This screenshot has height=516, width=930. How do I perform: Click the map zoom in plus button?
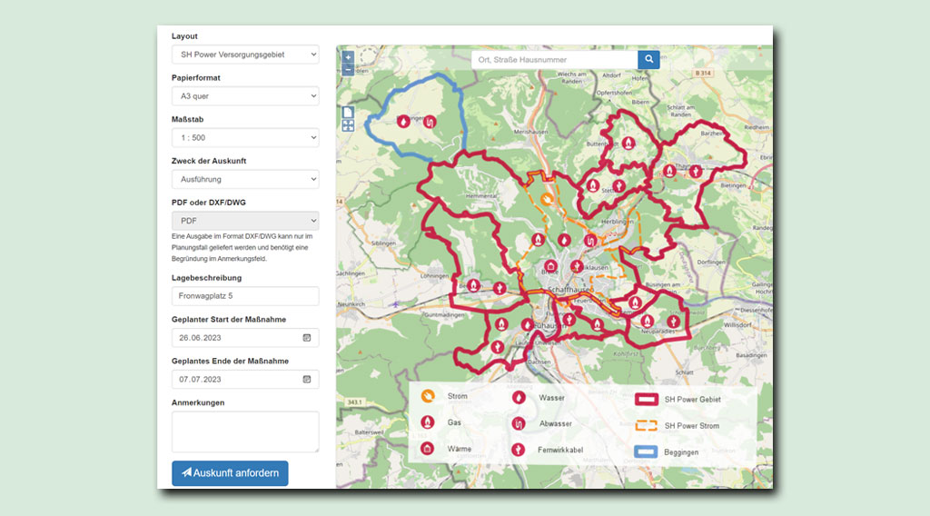tap(348, 56)
